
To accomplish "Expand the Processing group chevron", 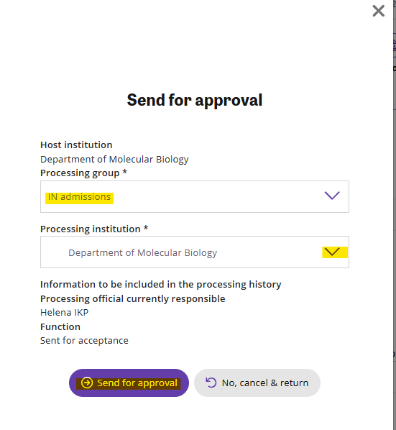I will [x=332, y=196].
